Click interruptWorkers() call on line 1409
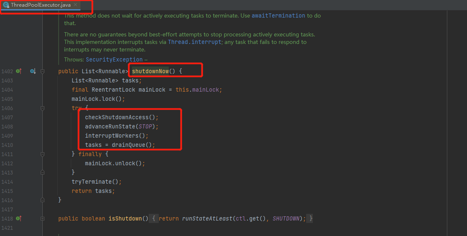Screen dimensions: 467x236 coord(115,136)
